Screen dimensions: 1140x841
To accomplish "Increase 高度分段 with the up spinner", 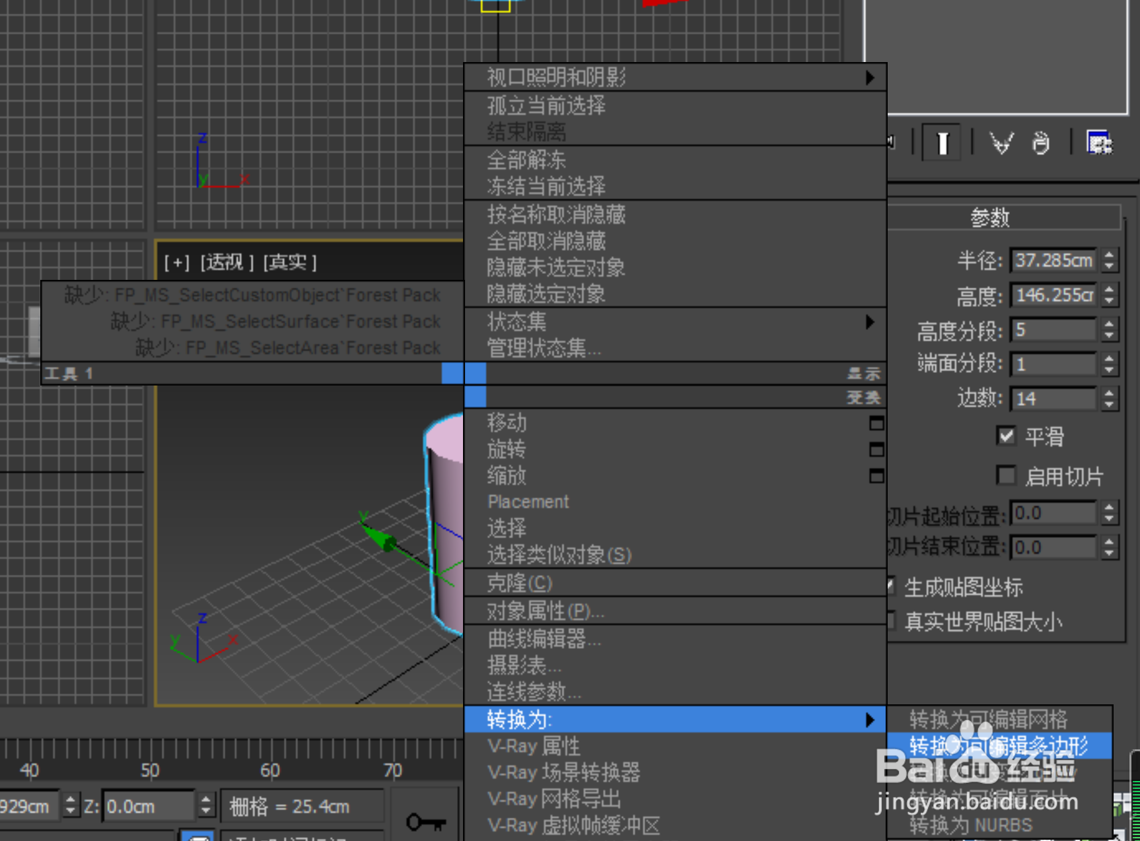I will (1109, 323).
